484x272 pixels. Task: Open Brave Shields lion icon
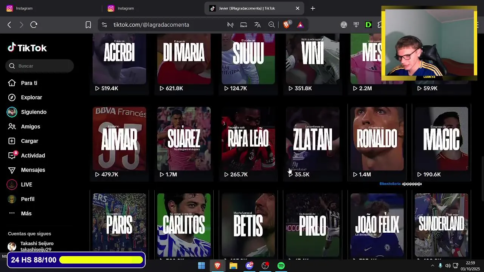pyautogui.click(x=287, y=25)
